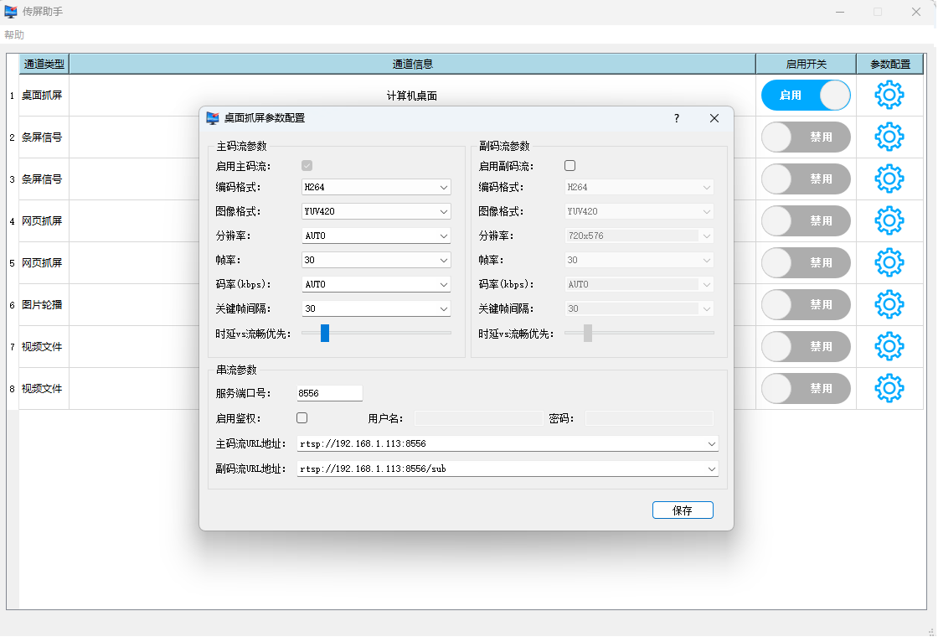Check the 启用鉴权 checkbox
Image resolution: width=938 pixels, height=637 pixels.
pyautogui.click(x=302, y=417)
